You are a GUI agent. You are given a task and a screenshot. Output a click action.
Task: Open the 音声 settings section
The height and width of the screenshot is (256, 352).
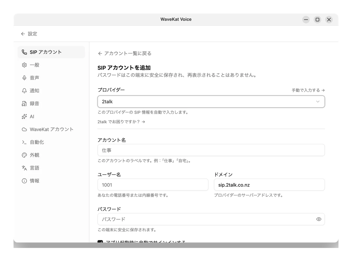click(51, 78)
